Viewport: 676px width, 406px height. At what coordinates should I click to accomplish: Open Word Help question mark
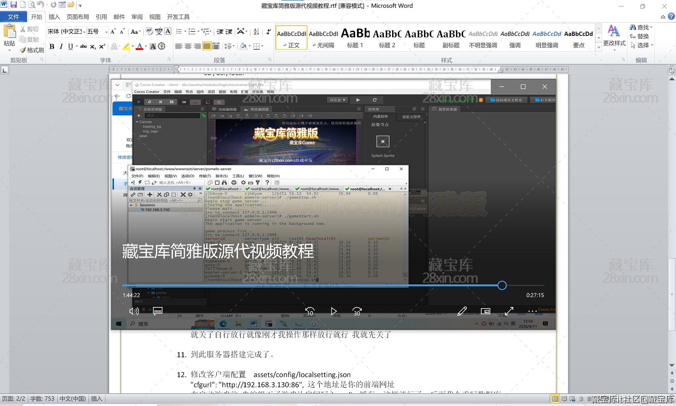point(671,17)
